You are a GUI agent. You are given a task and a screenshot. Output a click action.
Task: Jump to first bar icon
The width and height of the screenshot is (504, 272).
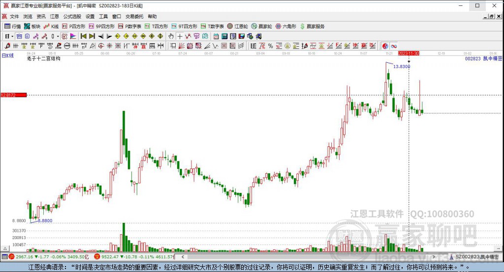(x=83, y=36)
